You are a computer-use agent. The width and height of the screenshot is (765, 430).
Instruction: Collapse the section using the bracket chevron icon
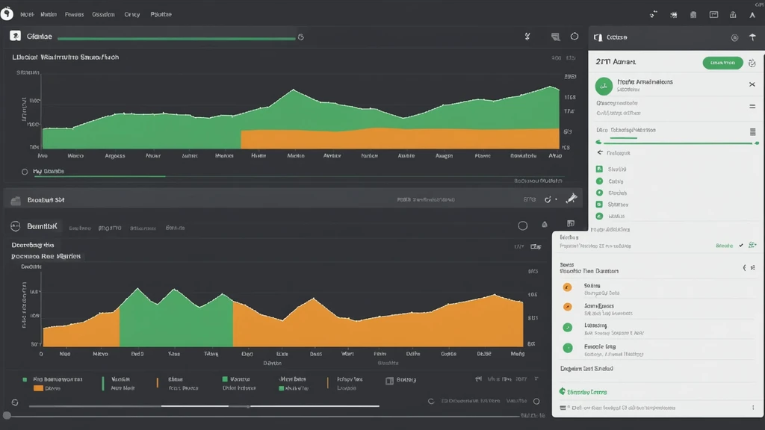(745, 268)
